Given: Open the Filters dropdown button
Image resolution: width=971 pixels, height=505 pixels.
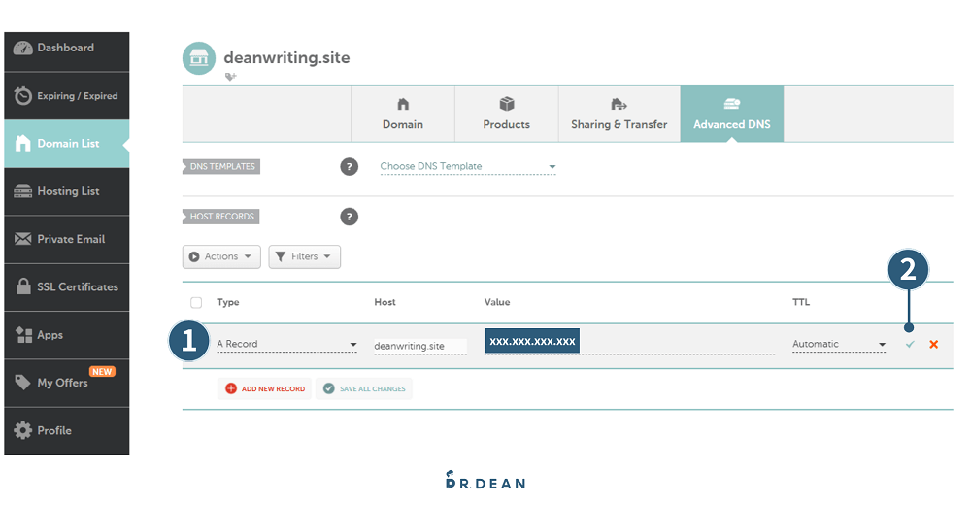Looking at the screenshot, I should click(x=305, y=257).
